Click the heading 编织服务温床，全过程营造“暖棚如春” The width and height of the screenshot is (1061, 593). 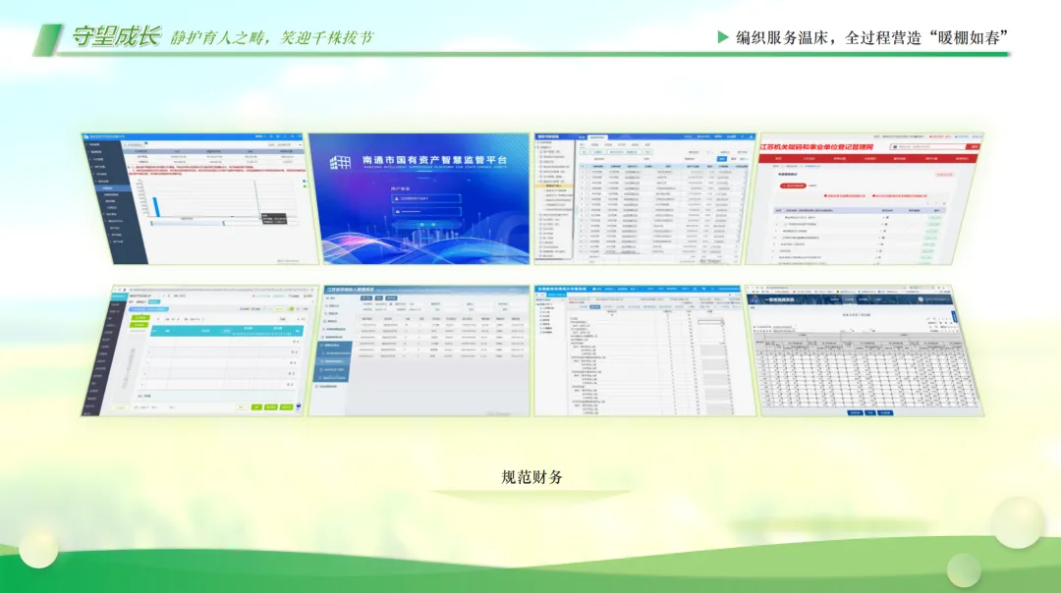pyautogui.click(x=872, y=38)
